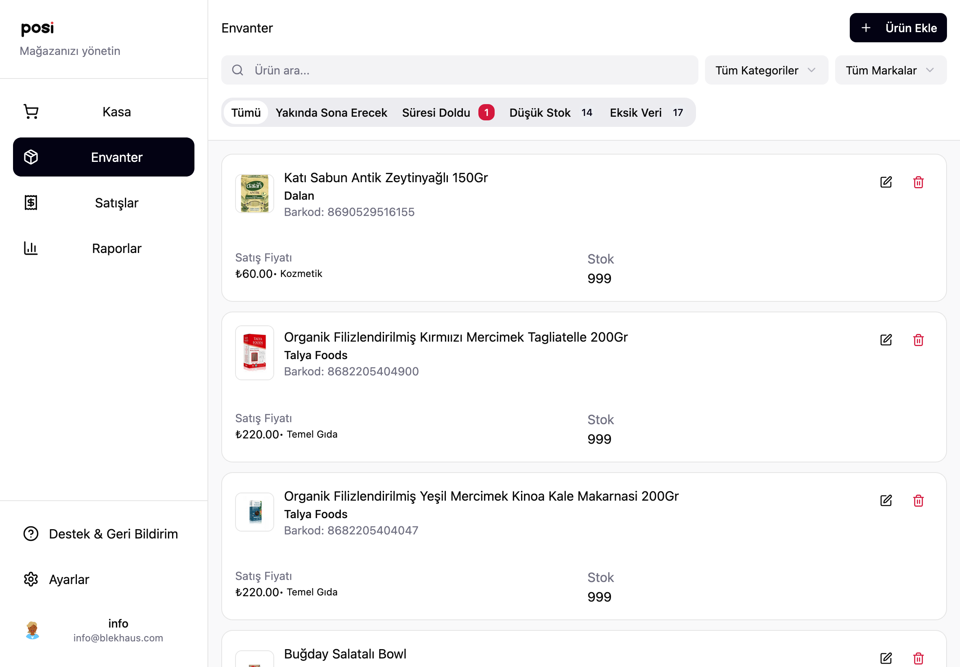The height and width of the screenshot is (667, 960).
Task: Switch to Yakında Sona Erecek tab
Action: coord(332,112)
